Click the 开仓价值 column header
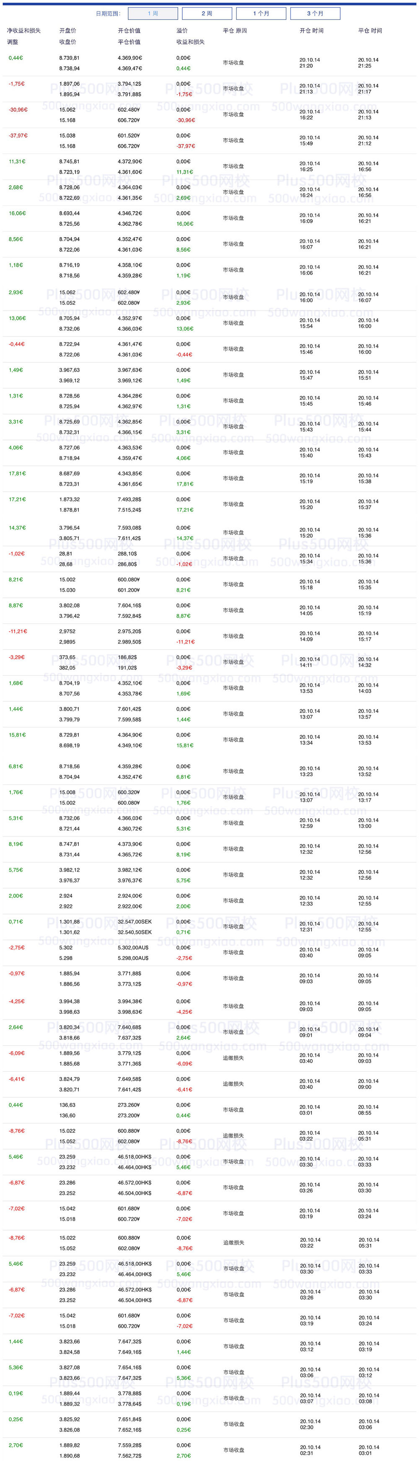419x1463 pixels. pos(129,31)
